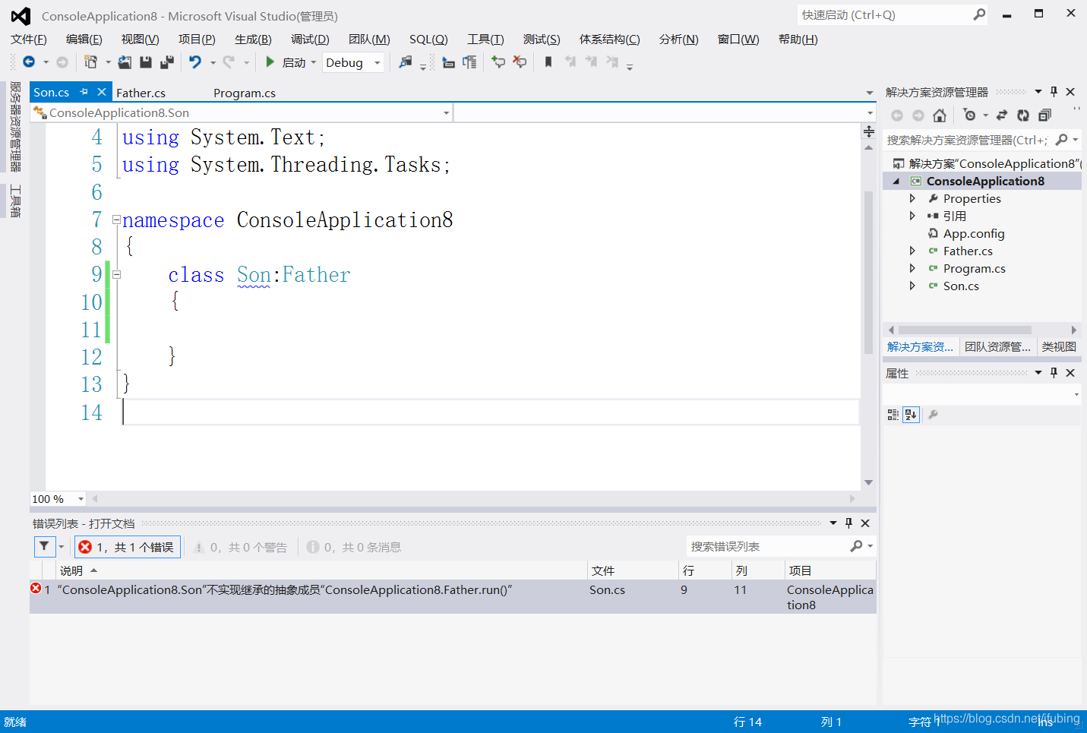Click the wrench Property Pages icon
The image size is (1087, 733).
click(933, 415)
